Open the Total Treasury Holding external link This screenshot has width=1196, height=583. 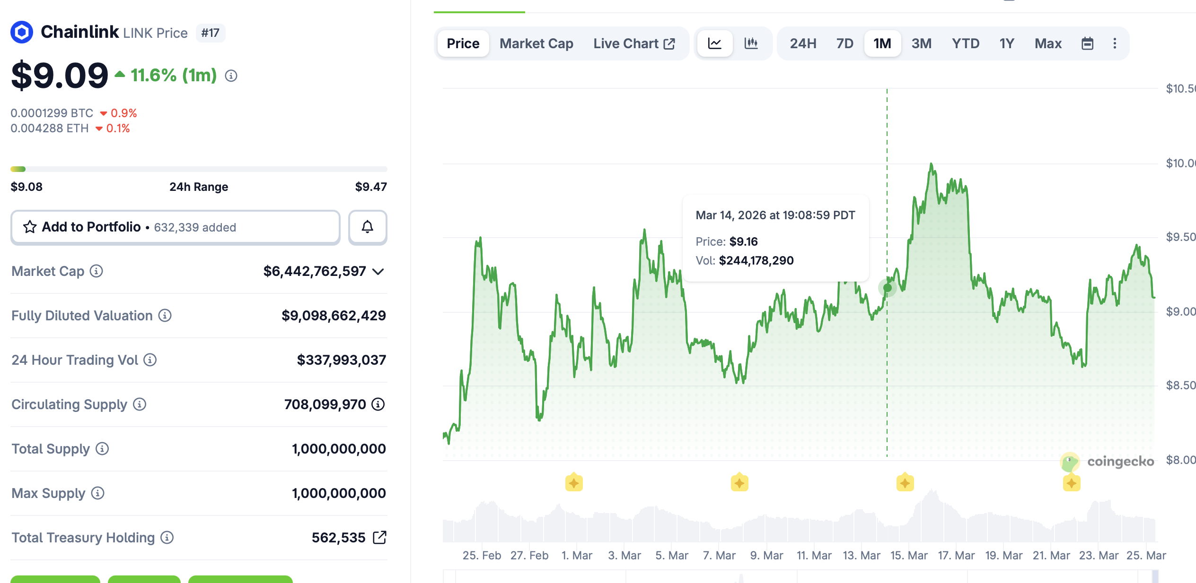[x=379, y=537]
